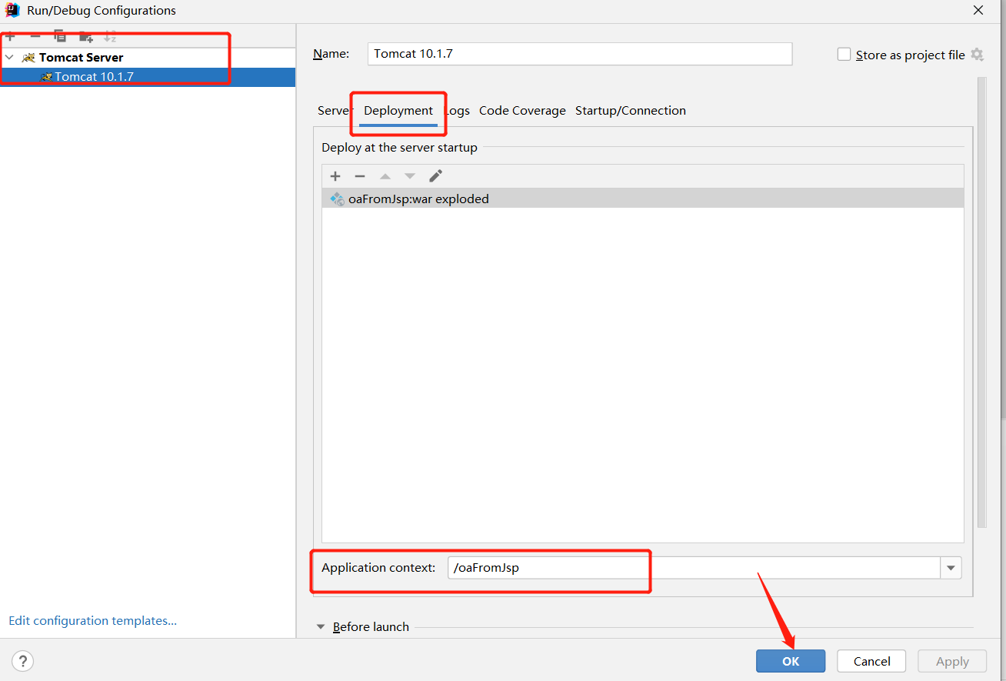Image resolution: width=1006 pixels, height=681 pixels.
Task: Edit the Name field
Action: (x=580, y=54)
